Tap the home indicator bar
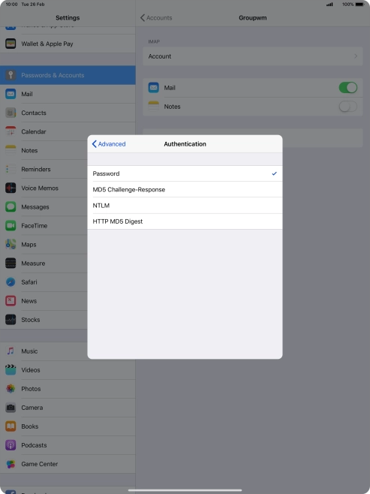This screenshot has height=494, width=370. click(185, 490)
